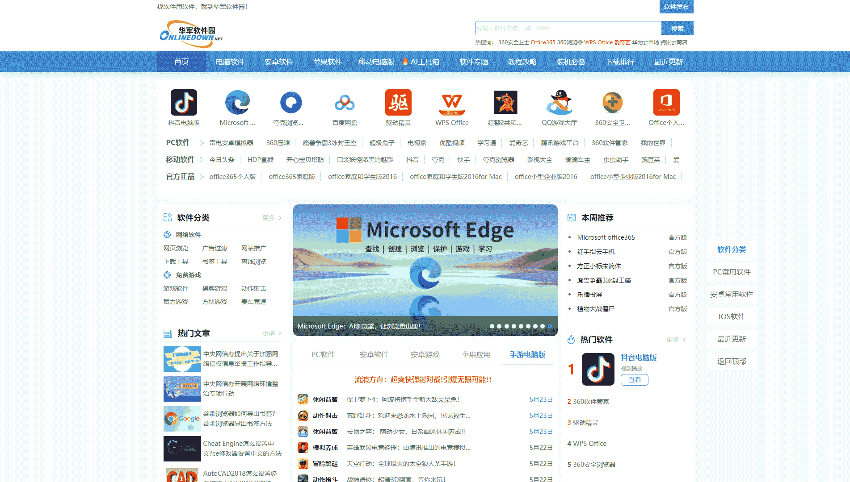Click the 保卫萝卜4 game icon

point(303,399)
